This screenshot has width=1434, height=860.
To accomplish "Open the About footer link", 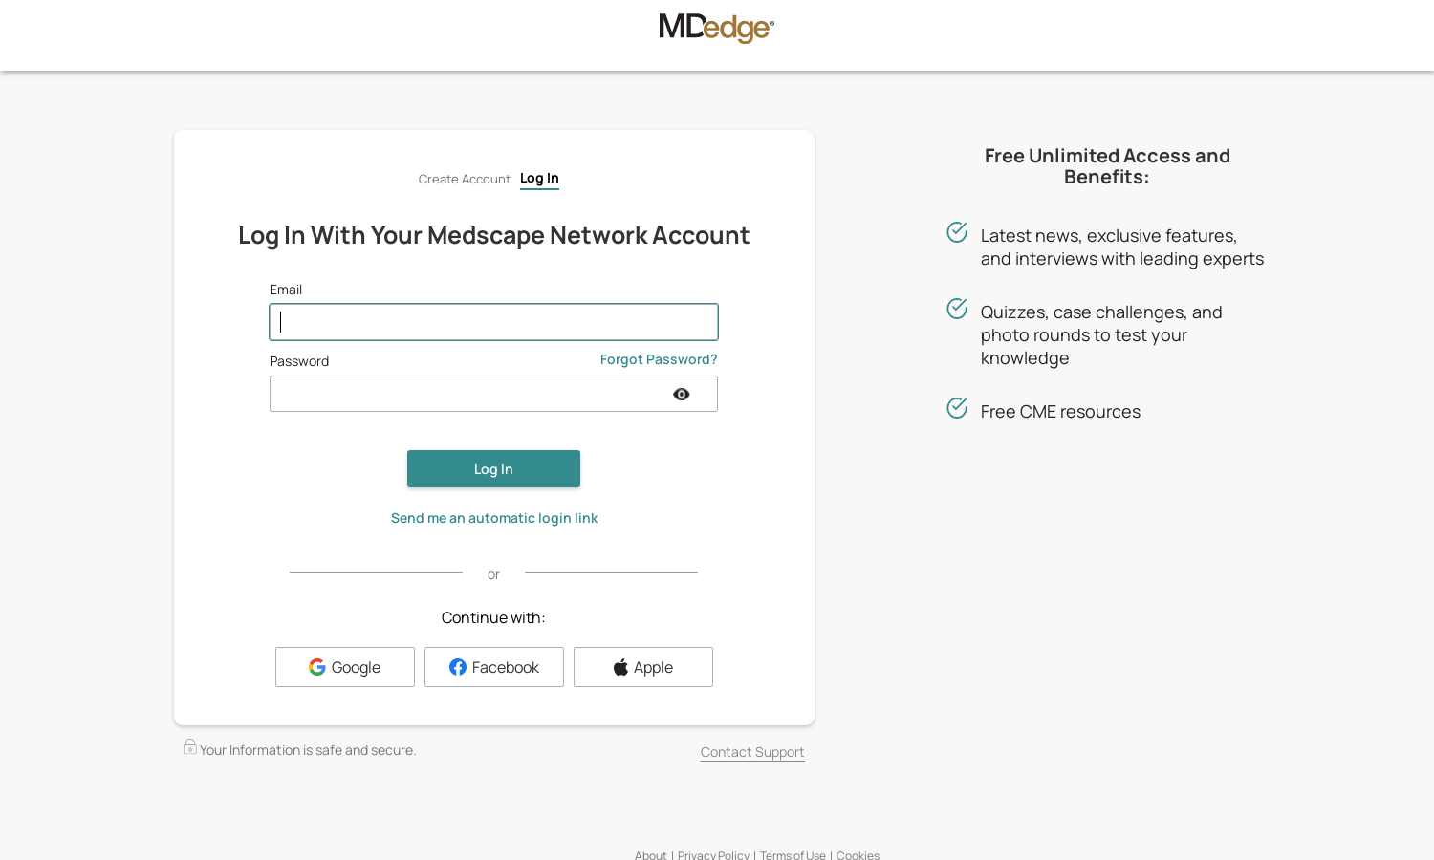I will coord(651,855).
